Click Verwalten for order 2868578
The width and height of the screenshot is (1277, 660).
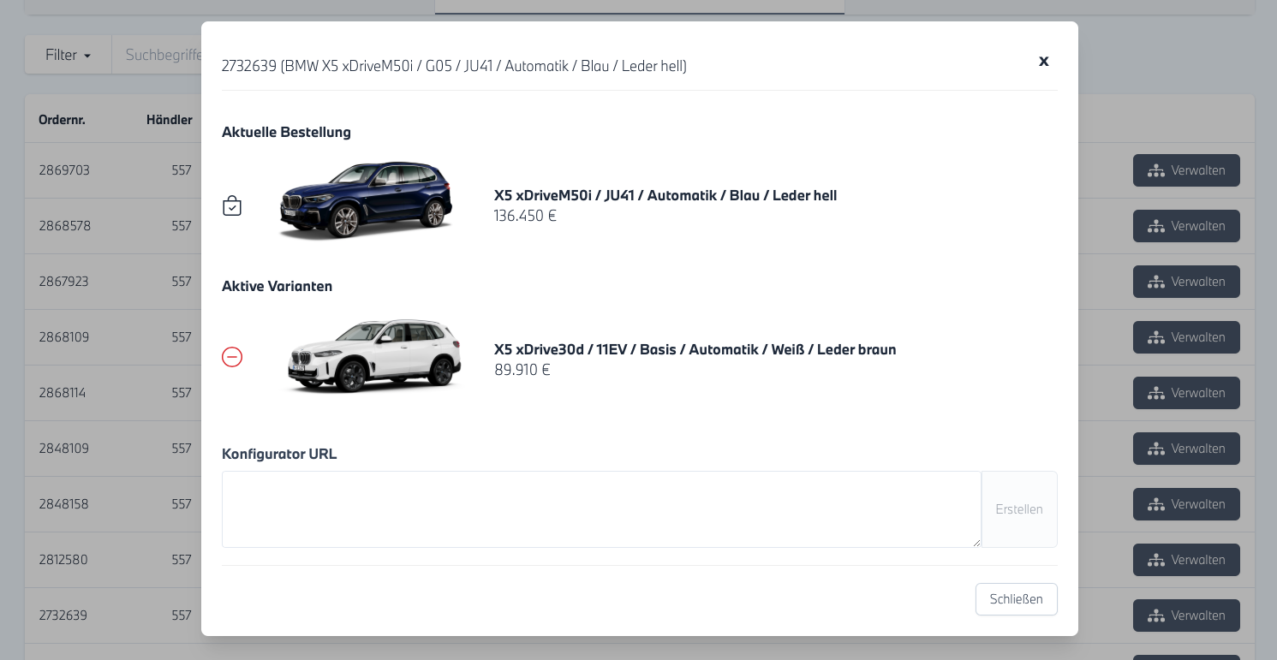[1185, 226]
